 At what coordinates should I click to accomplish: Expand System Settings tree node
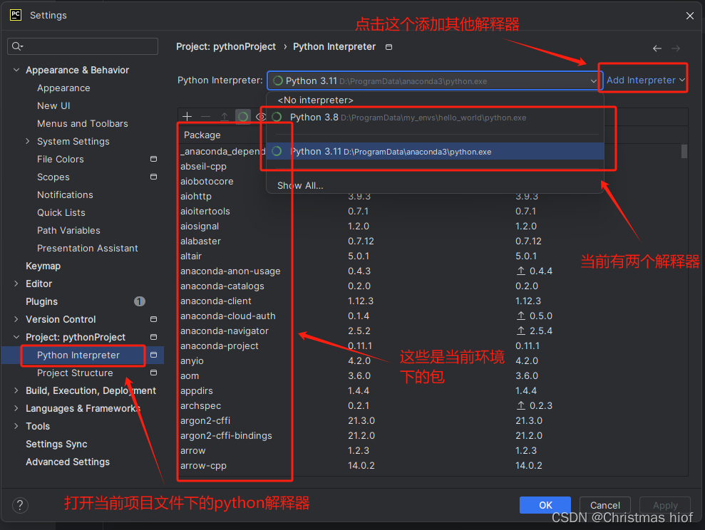coord(27,141)
